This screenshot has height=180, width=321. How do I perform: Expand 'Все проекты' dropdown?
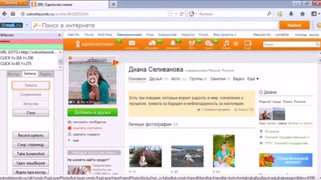[225, 34]
